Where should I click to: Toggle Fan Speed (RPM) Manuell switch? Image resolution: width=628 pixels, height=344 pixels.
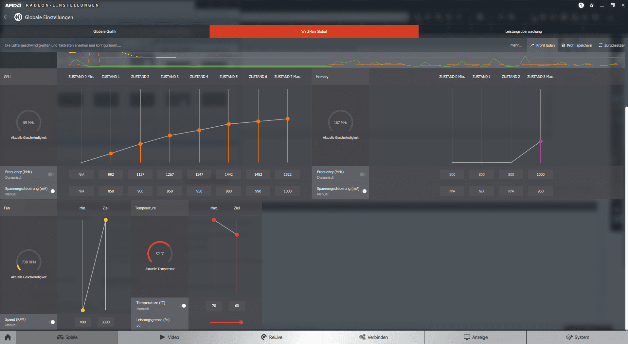click(52, 322)
